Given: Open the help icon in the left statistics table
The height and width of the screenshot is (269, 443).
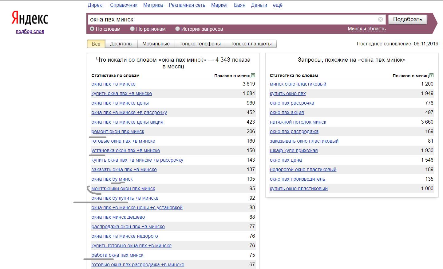Looking at the screenshot, I should coord(253,75).
